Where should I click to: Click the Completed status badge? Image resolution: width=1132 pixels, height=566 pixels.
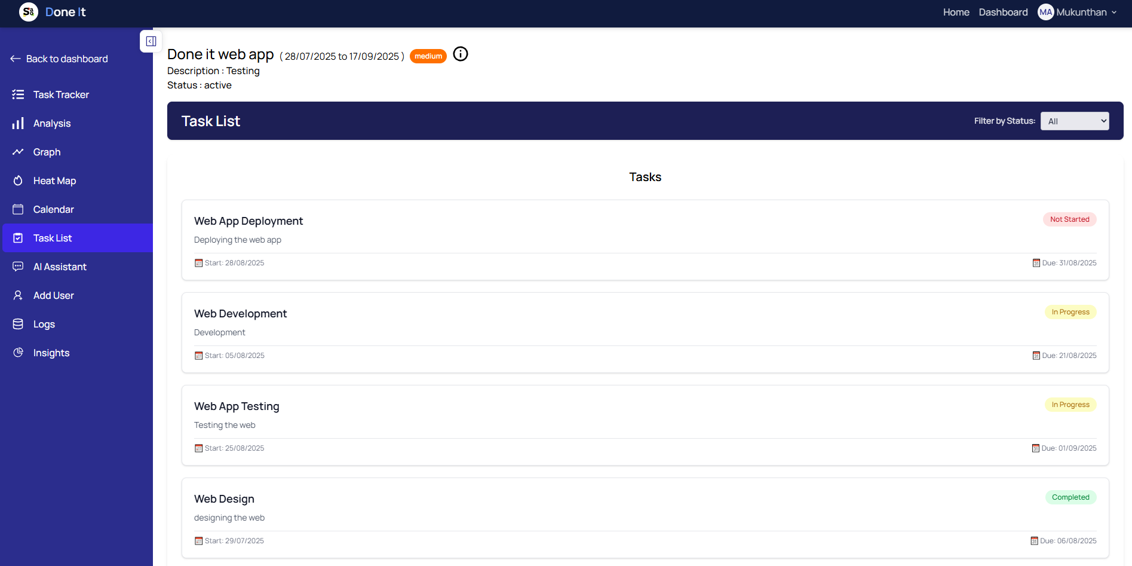click(1070, 497)
